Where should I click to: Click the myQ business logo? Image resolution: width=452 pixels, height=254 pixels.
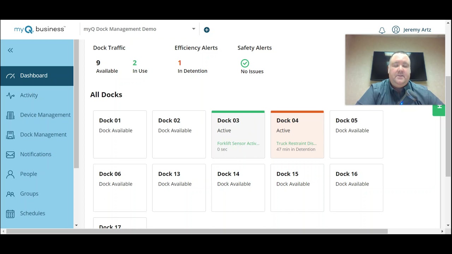coord(40,30)
